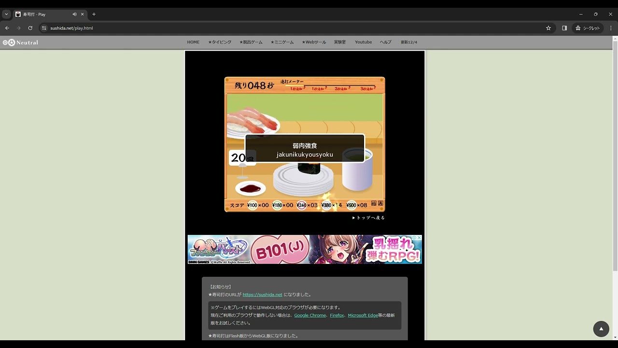Open the ファンタジーハーレスト banner ad
The width and height of the screenshot is (618, 348).
305,249
